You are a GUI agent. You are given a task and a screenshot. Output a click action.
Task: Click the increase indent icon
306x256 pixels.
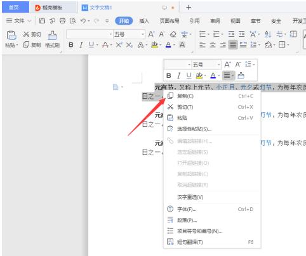pos(241,34)
